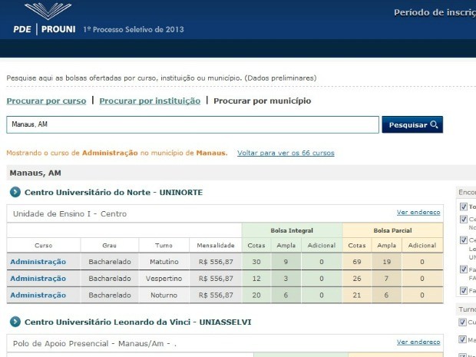Click the Vespertino cell in the second row
The width and height of the screenshot is (476, 357).
[164, 279]
